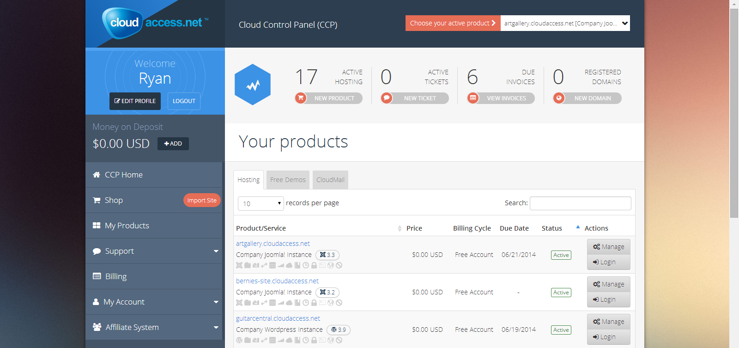The height and width of the screenshot is (348, 739).
Task: Click the blue hexagon activity logo
Action: tap(253, 85)
